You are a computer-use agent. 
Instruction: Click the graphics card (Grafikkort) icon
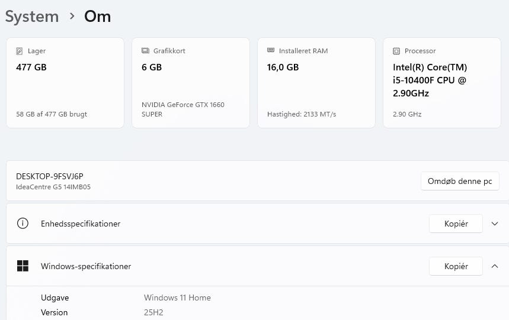coord(145,51)
